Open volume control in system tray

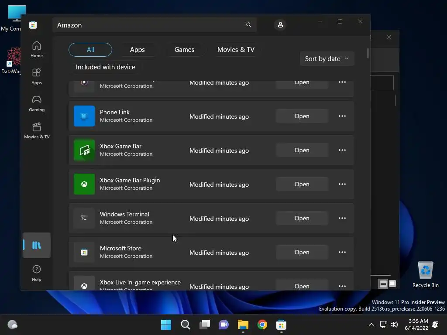(x=394, y=325)
